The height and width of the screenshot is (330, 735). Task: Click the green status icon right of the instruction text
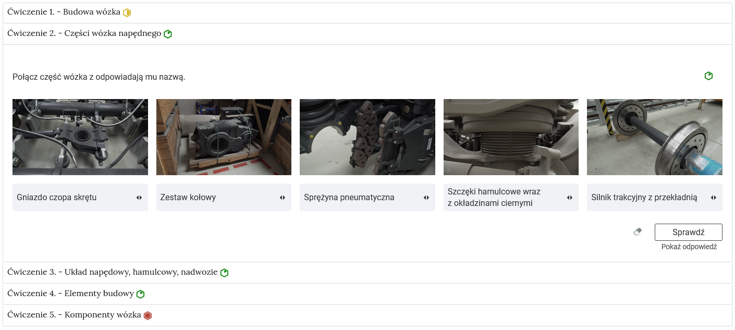pyautogui.click(x=708, y=76)
